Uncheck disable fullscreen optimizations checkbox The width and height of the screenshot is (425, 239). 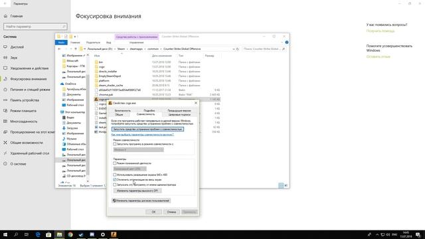click(115, 180)
